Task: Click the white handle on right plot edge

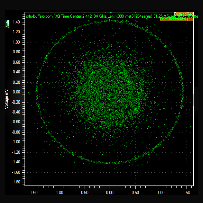Action: (x=194, y=100)
